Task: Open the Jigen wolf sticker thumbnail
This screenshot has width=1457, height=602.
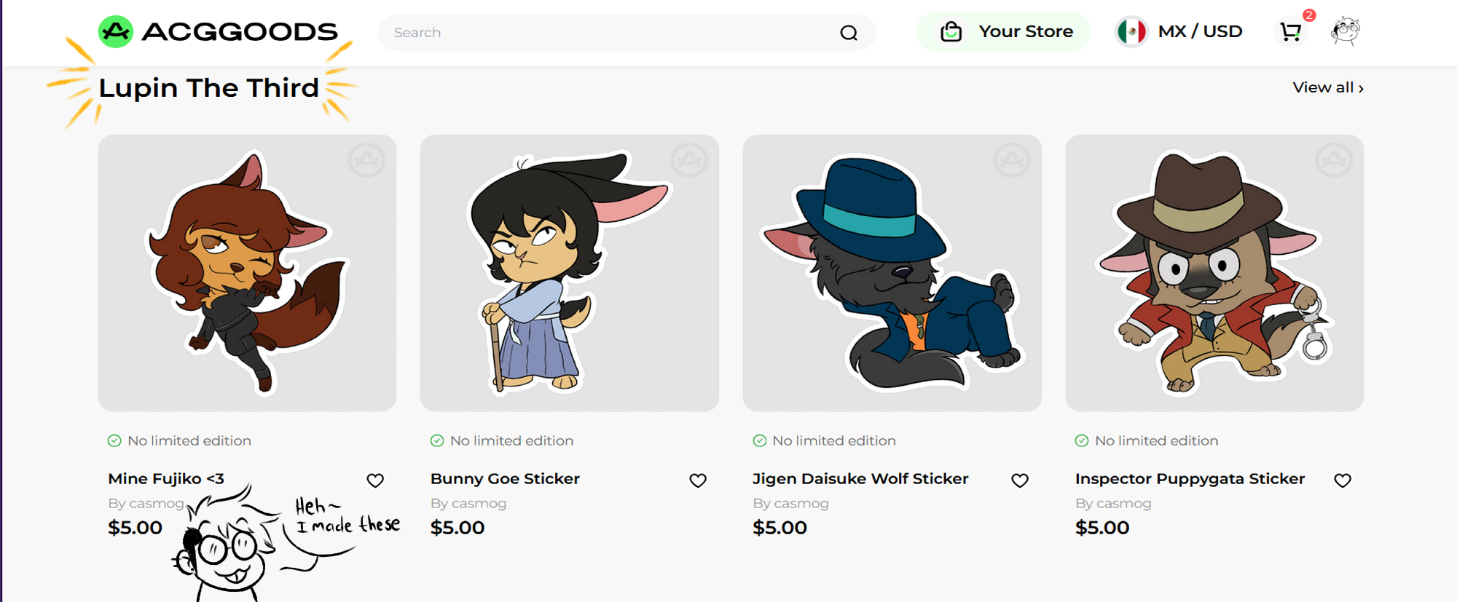Action: 892,273
